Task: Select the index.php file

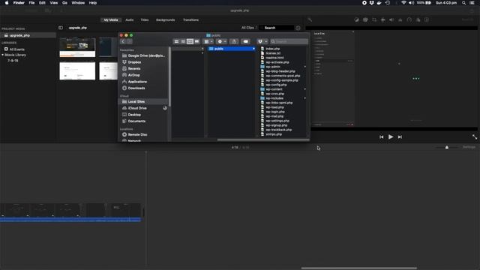Action: pyautogui.click(x=270, y=49)
